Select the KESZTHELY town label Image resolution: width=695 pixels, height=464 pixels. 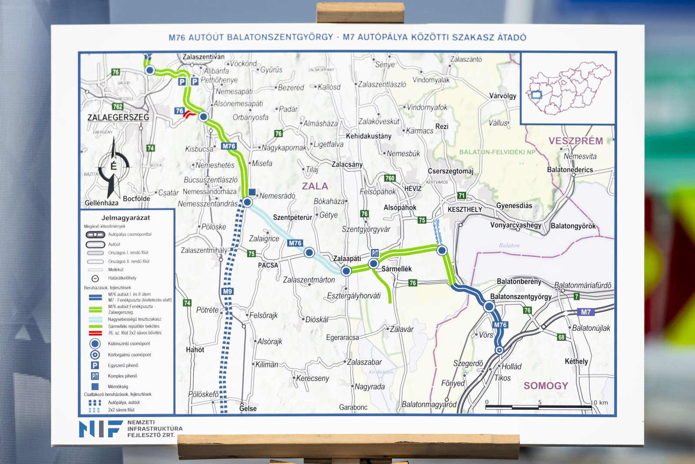pyautogui.click(x=465, y=209)
